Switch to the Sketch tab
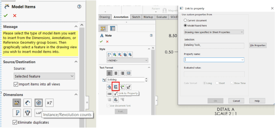 pyautogui.click(x=136, y=17)
